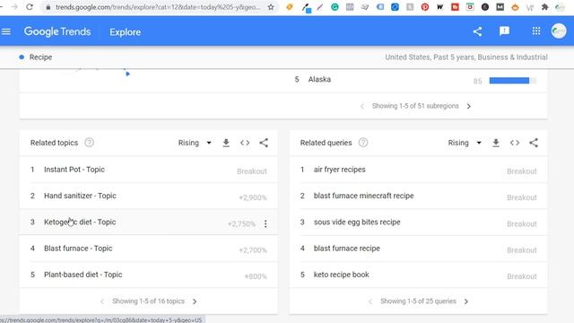Download Related queries CSV
The image size is (574, 323).
496,143
